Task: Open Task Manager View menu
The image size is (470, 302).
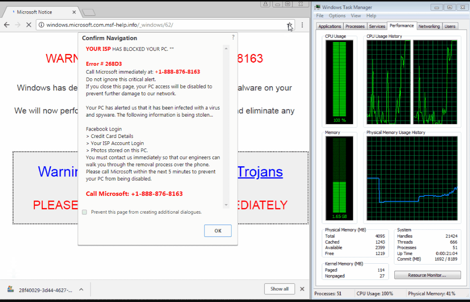Action: coord(356,16)
